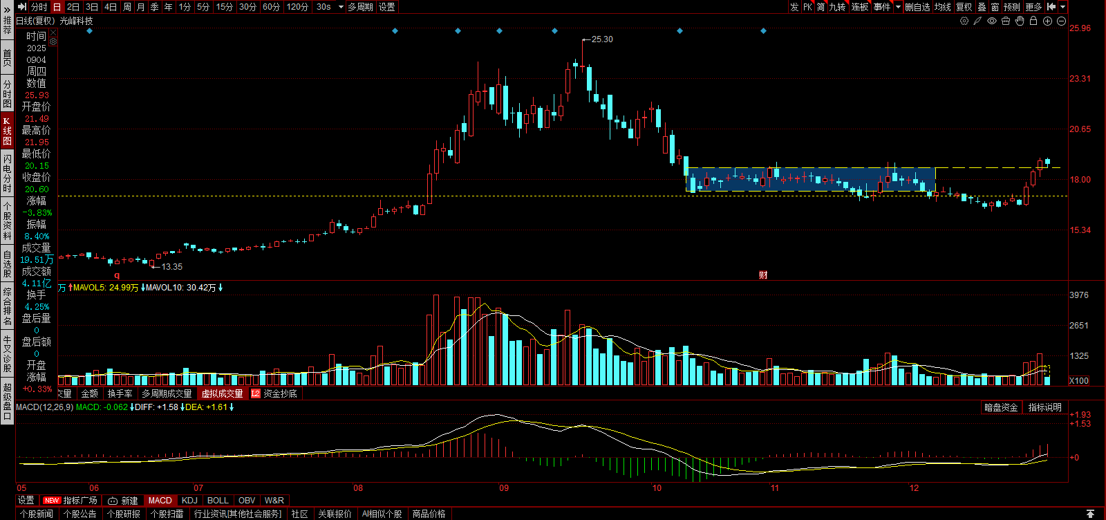Toggle 事件 events display

tap(882, 7)
